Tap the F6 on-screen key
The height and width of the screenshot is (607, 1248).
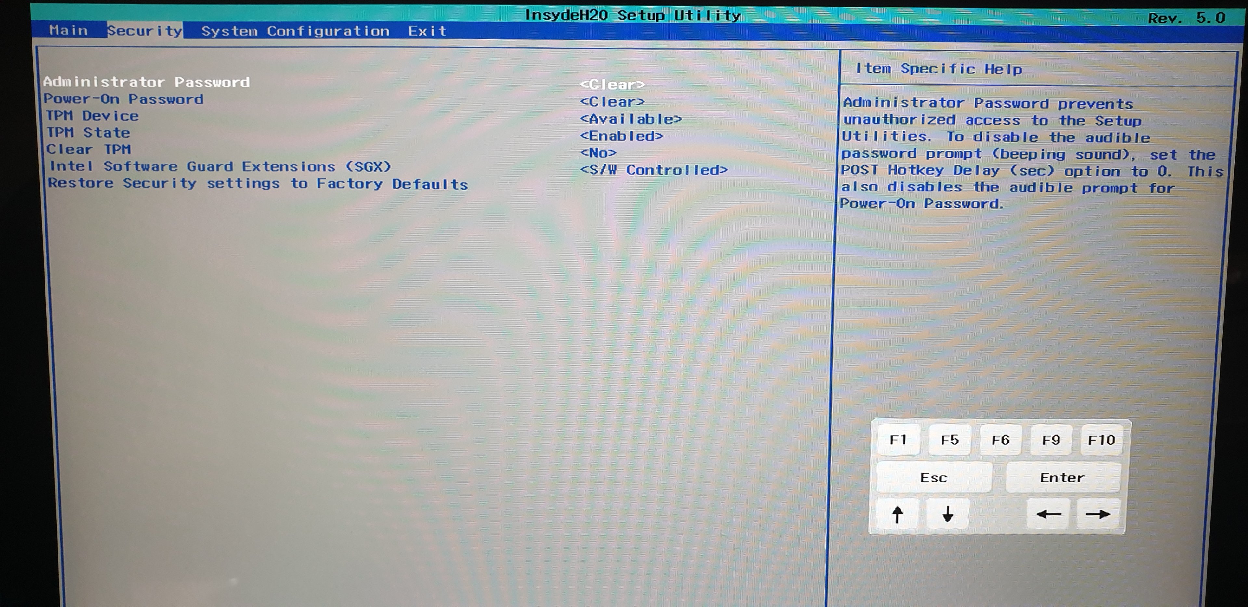point(1000,440)
